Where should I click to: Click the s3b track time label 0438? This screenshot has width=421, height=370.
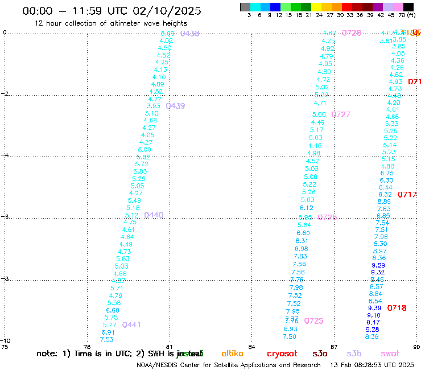pos(190,34)
